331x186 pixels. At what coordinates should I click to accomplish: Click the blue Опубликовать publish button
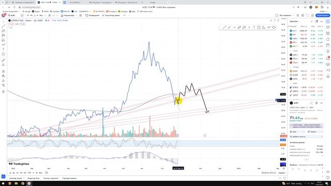(x=323, y=16)
